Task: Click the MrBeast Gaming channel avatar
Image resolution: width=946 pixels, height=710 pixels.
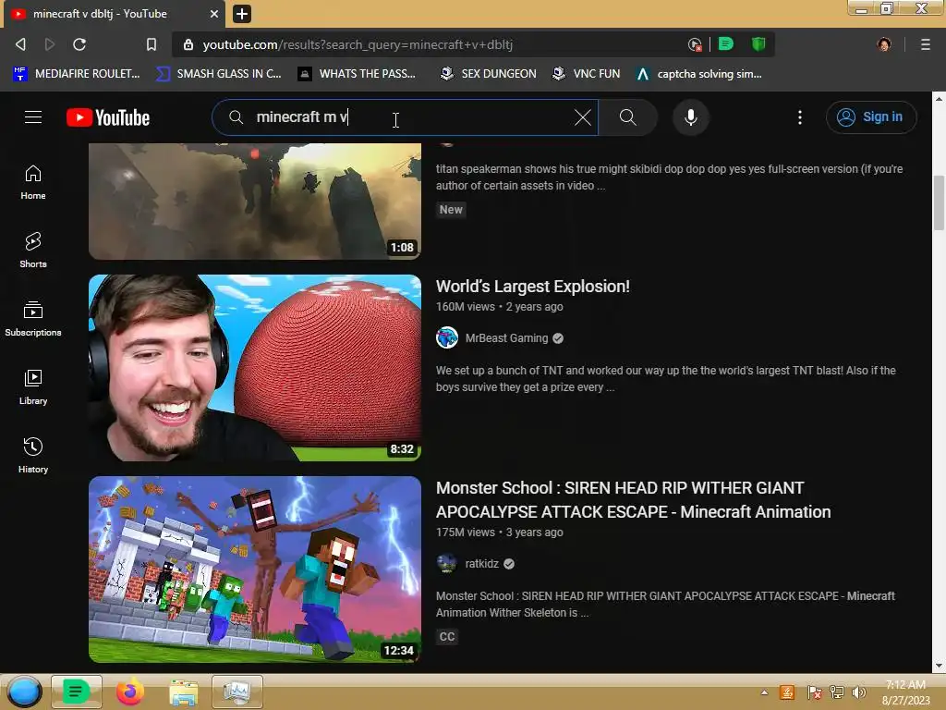Action: pyautogui.click(x=447, y=337)
